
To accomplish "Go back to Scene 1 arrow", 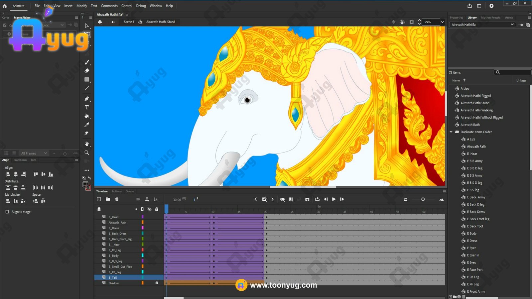I will (113, 22).
